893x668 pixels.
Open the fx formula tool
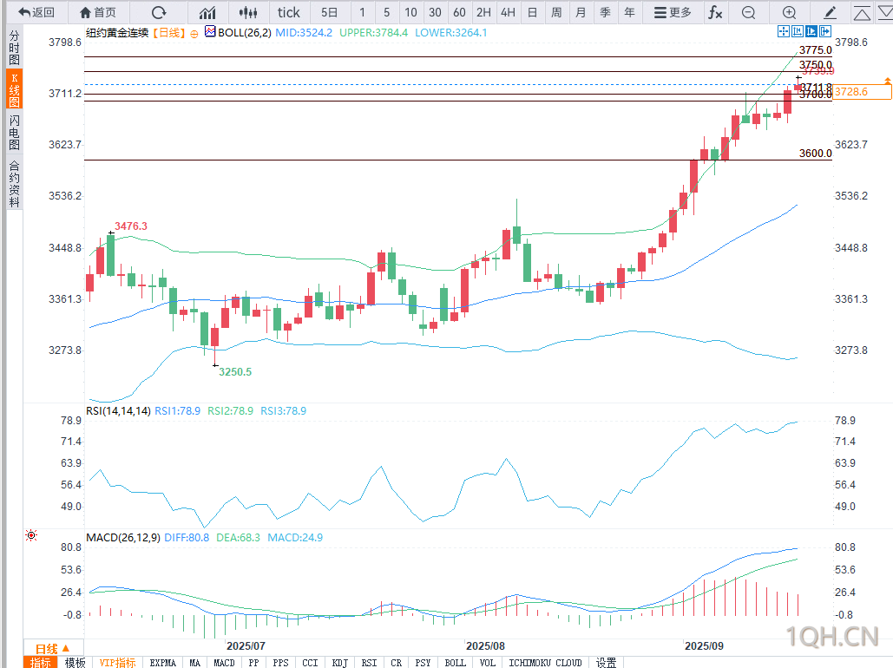click(714, 12)
